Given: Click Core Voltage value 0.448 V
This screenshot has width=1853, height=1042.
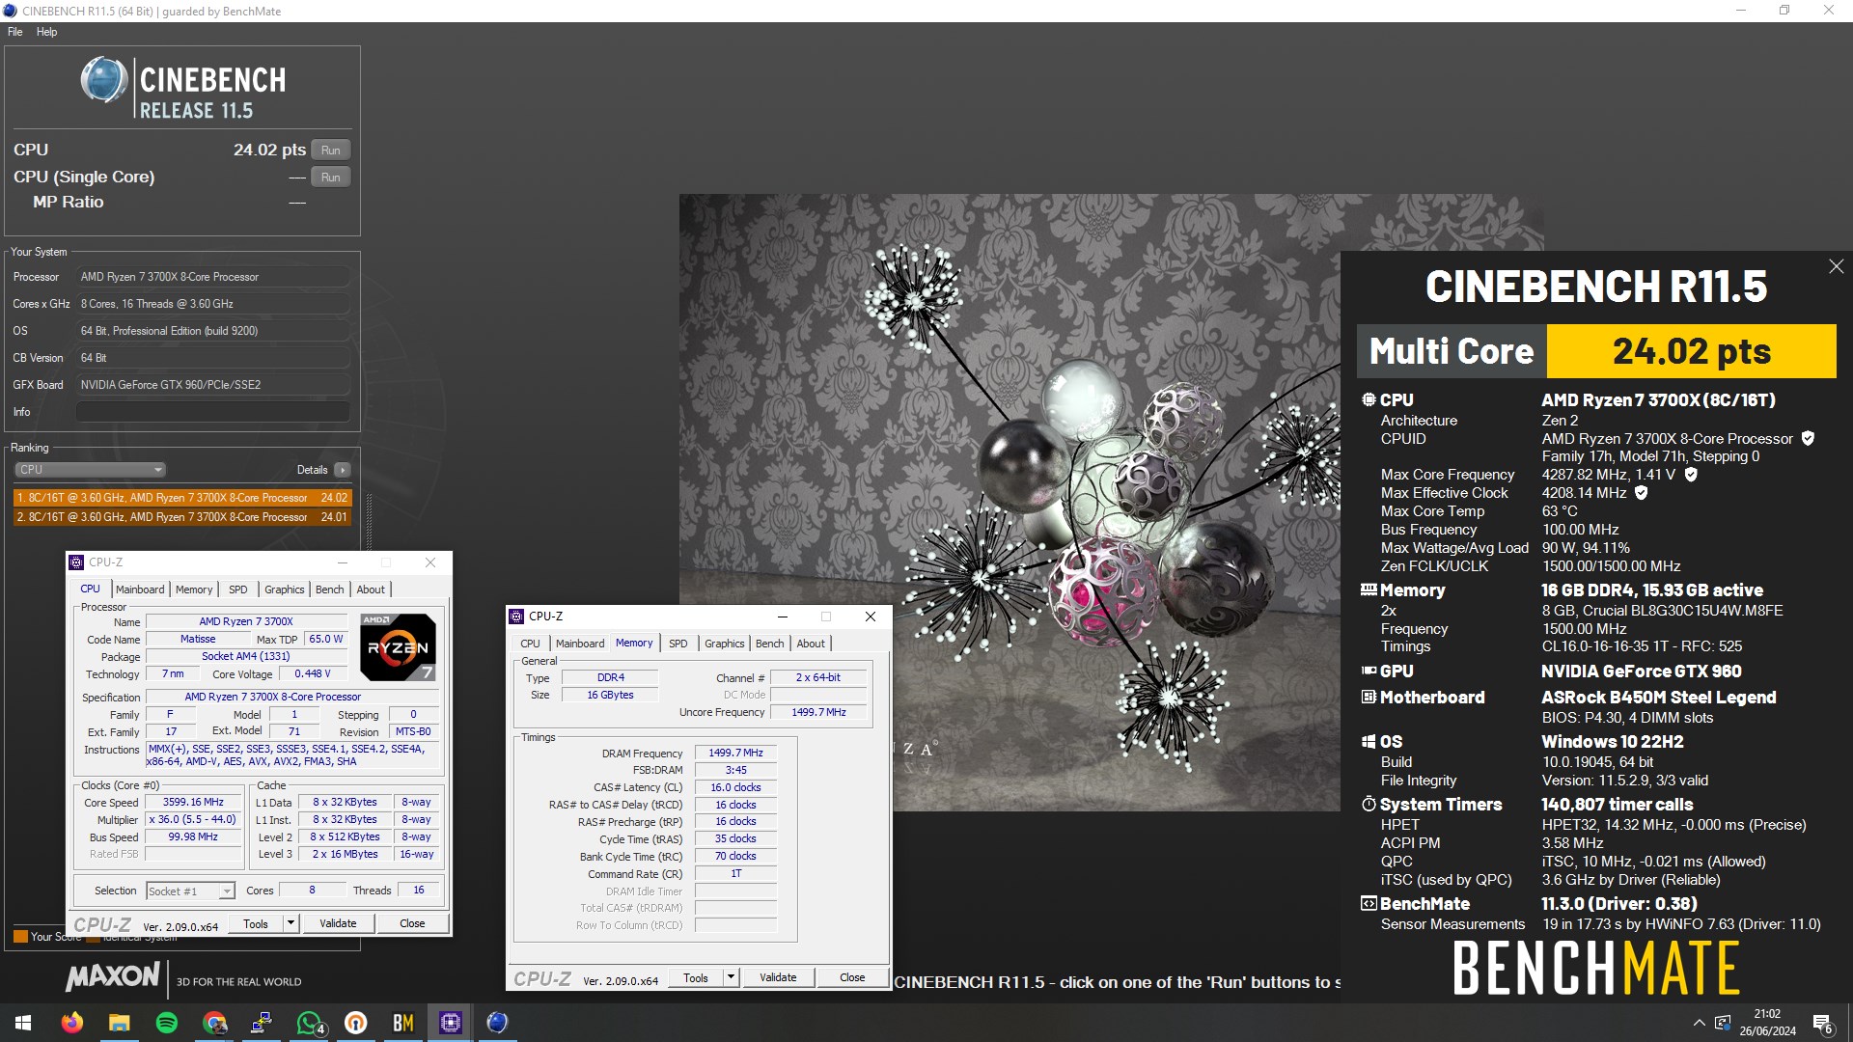Looking at the screenshot, I should point(313,673).
